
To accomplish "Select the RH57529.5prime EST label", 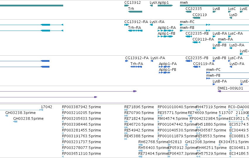I will (211, 154).
